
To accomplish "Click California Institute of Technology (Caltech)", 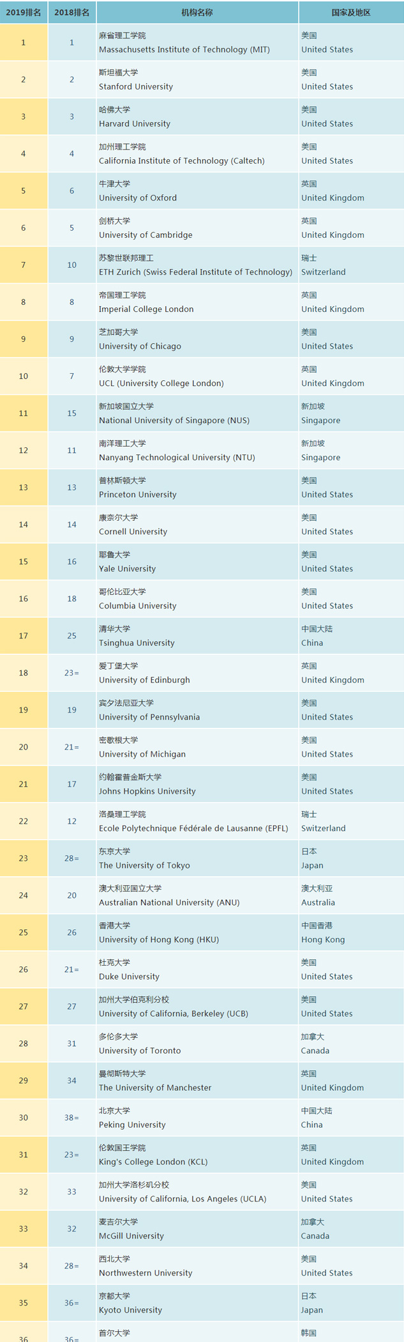I will [x=182, y=161].
